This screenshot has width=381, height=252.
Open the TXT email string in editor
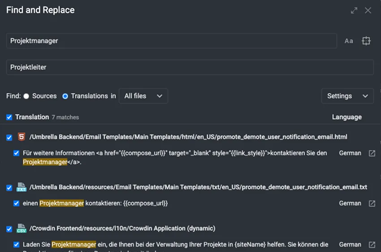[x=372, y=204]
